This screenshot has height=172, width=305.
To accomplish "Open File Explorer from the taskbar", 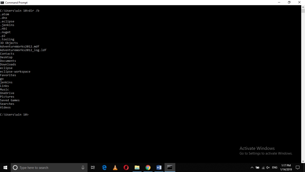I will (137, 168).
